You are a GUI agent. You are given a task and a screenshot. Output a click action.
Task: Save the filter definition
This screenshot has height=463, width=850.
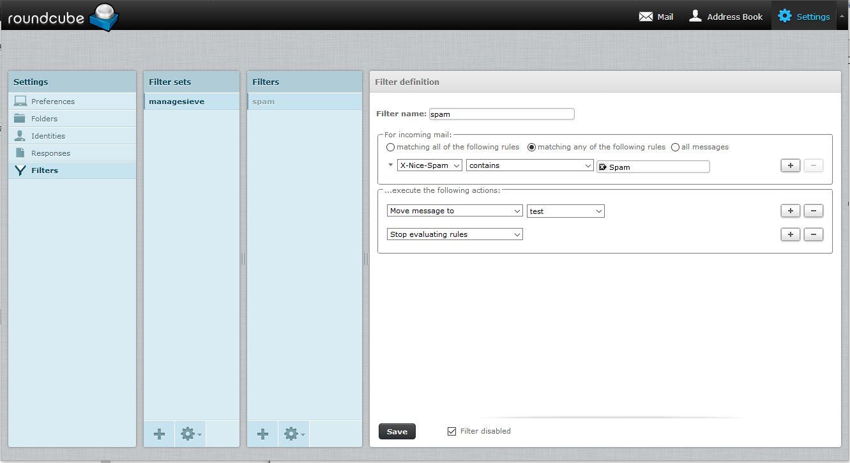click(x=397, y=432)
